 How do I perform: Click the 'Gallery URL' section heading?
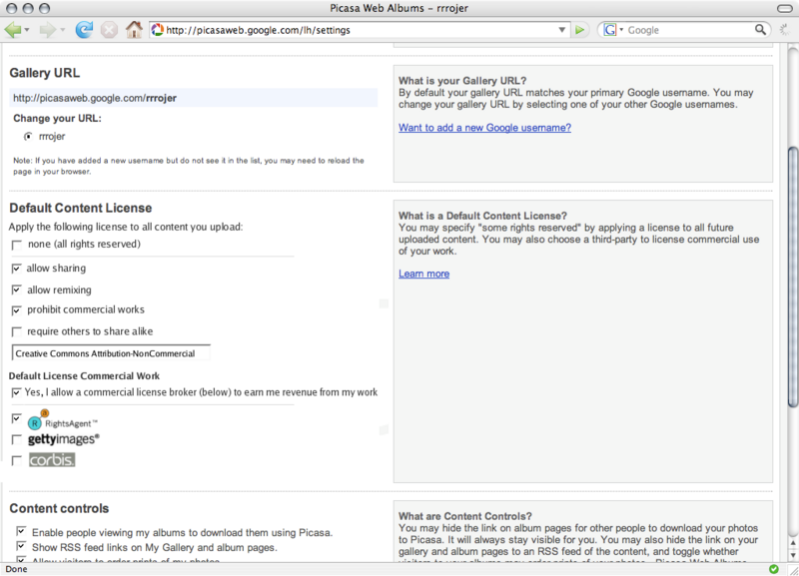(45, 73)
